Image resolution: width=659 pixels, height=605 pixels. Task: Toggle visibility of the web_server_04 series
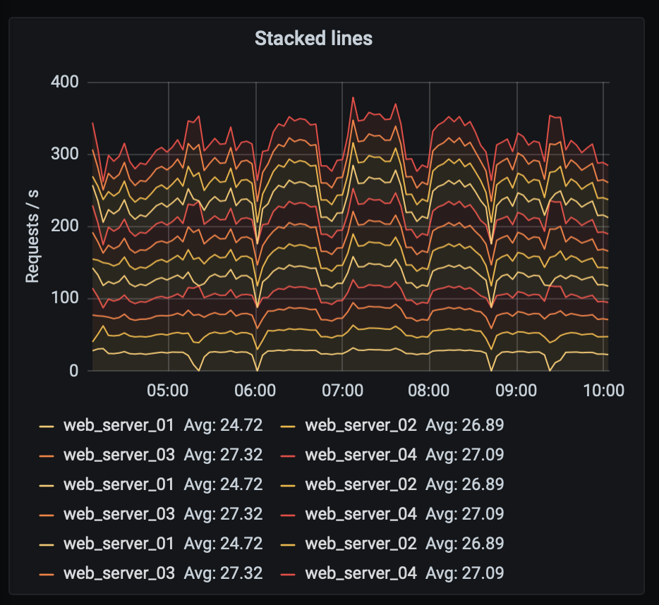(362, 455)
